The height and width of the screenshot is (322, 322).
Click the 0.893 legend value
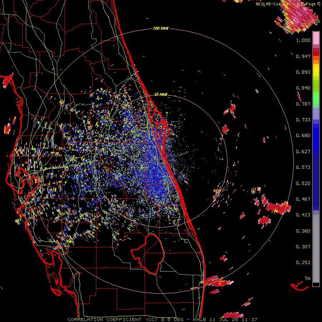click(x=303, y=72)
